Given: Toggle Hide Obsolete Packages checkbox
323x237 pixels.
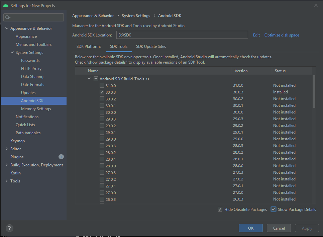Looking at the screenshot, I should (220, 209).
